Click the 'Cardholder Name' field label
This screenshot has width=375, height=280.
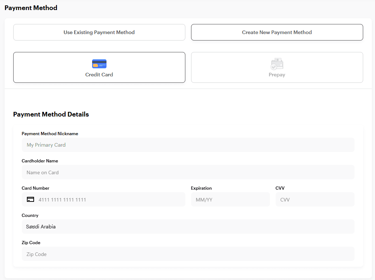(40, 161)
